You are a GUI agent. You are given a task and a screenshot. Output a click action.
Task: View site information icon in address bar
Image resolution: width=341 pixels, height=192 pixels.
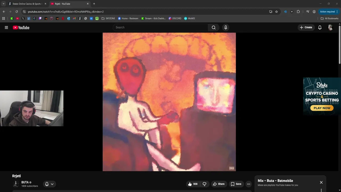click(x=24, y=12)
